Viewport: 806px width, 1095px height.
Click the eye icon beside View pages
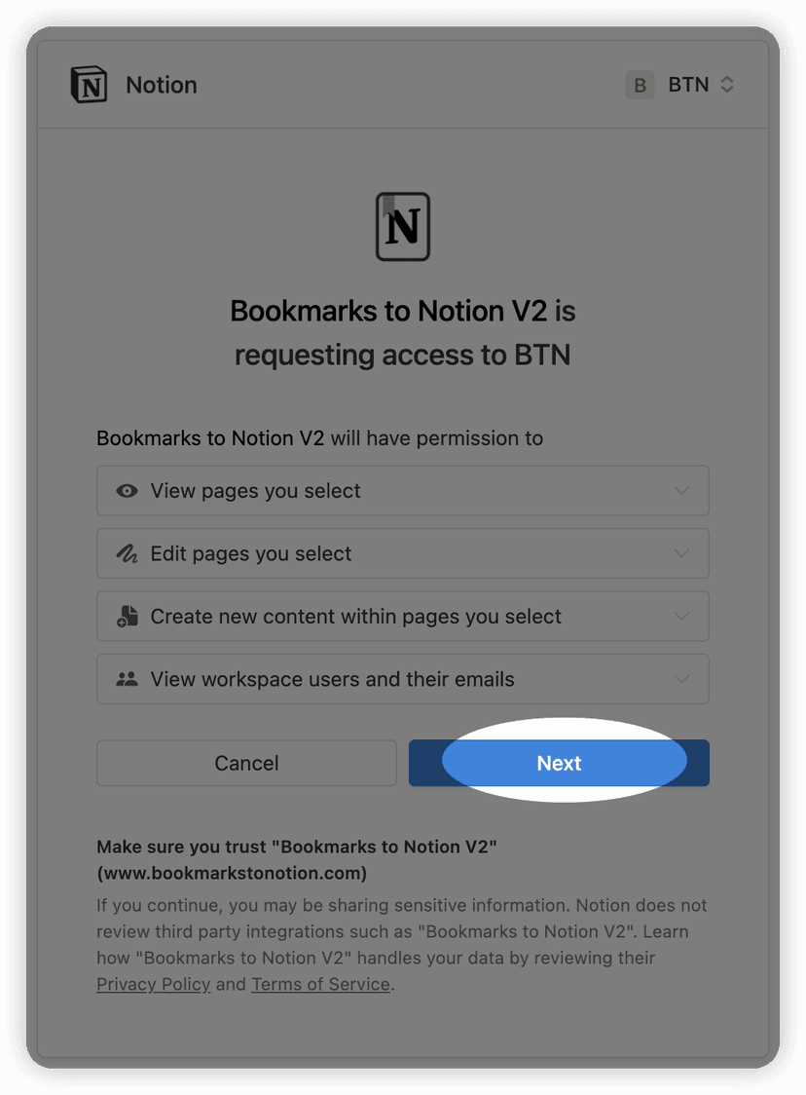tap(127, 491)
